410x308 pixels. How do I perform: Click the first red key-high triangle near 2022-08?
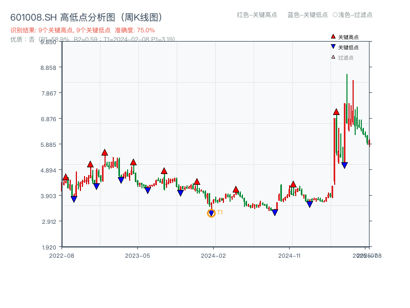[66, 177]
